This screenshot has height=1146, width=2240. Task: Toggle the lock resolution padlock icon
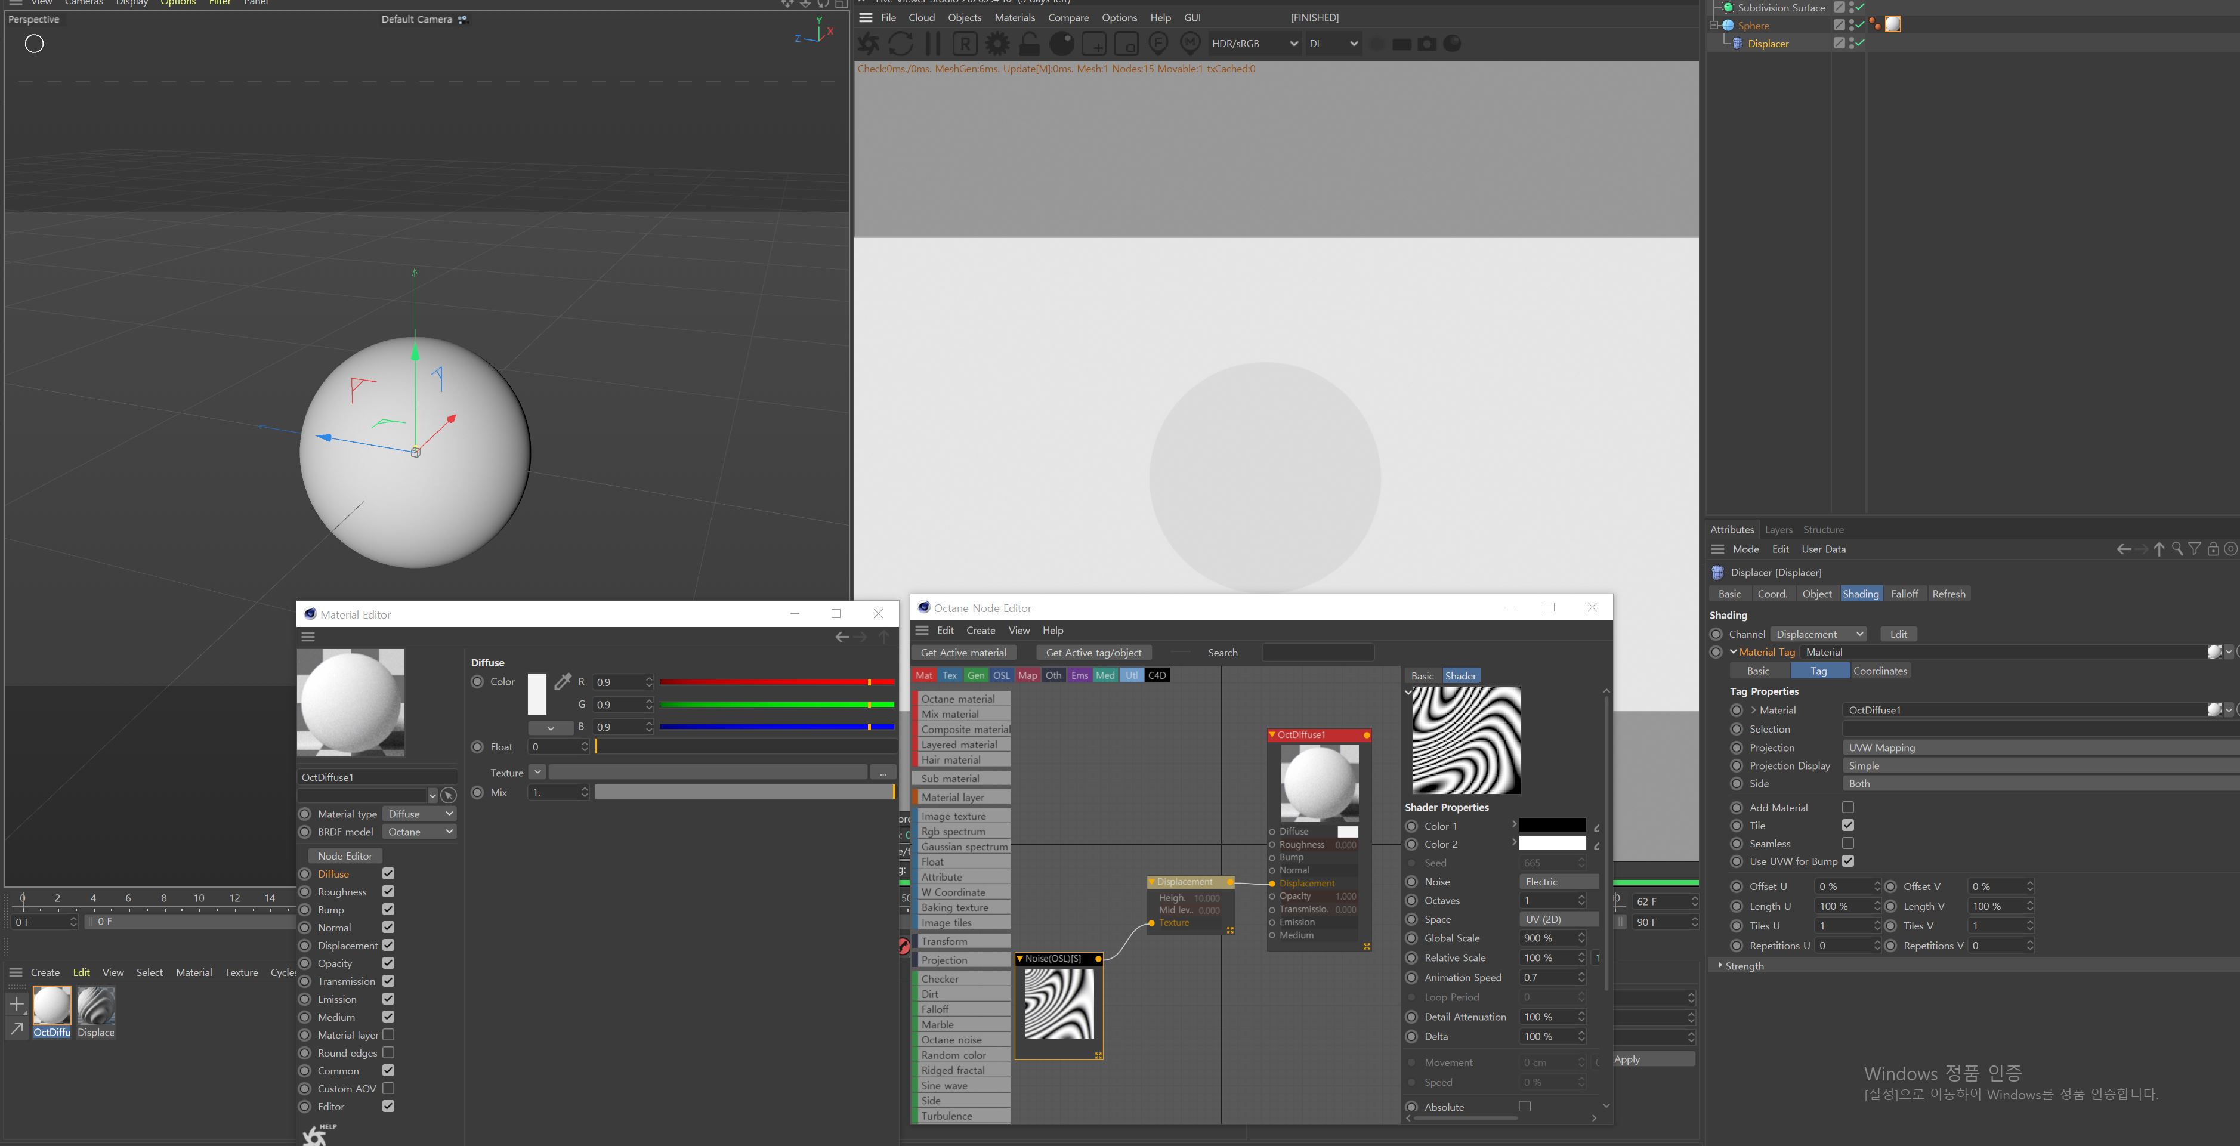coord(1030,44)
